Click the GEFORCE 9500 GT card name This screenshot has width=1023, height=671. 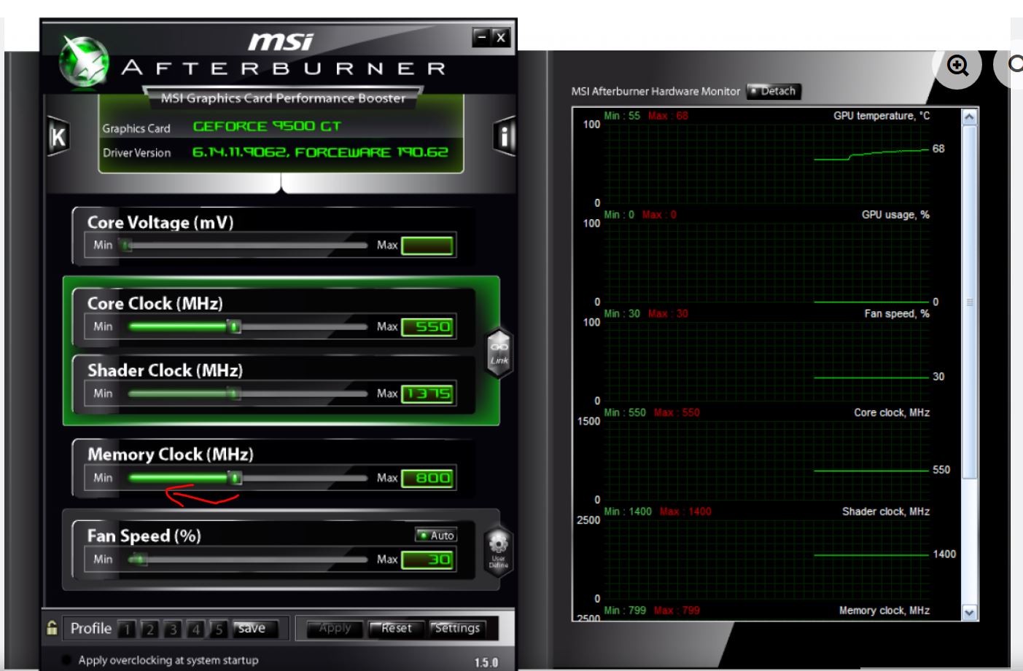click(266, 126)
